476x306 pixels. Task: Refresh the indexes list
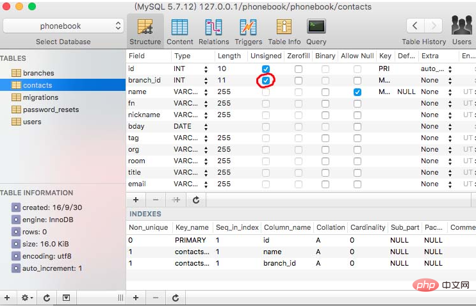[x=176, y=298]
